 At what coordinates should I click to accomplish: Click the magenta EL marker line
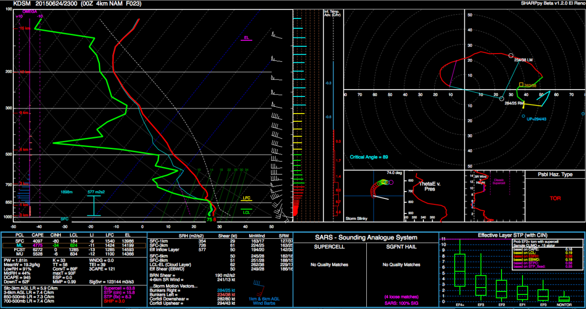[x=247, y=40]
